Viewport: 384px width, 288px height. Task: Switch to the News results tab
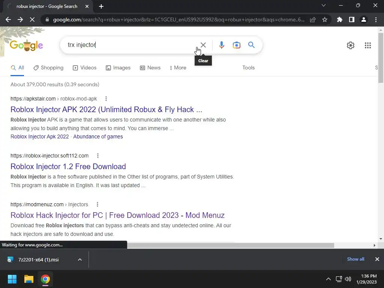point(150,68)
